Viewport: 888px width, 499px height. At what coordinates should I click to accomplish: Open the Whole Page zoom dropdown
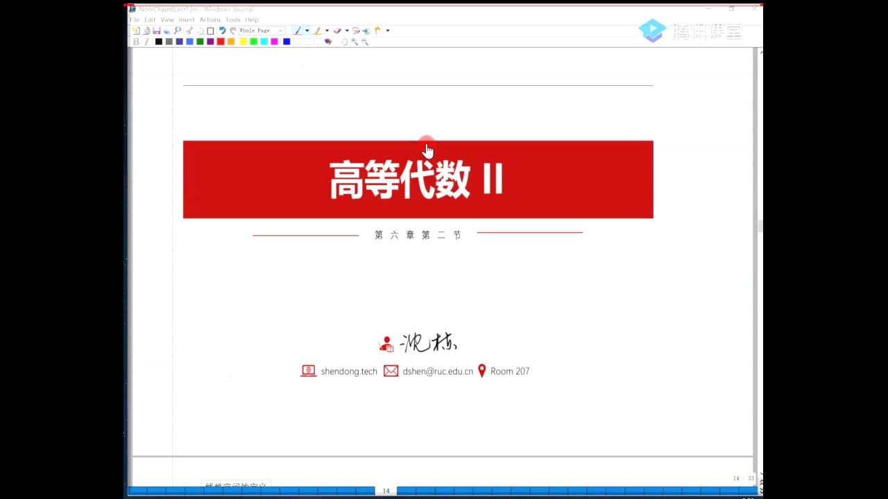(262, 30)
